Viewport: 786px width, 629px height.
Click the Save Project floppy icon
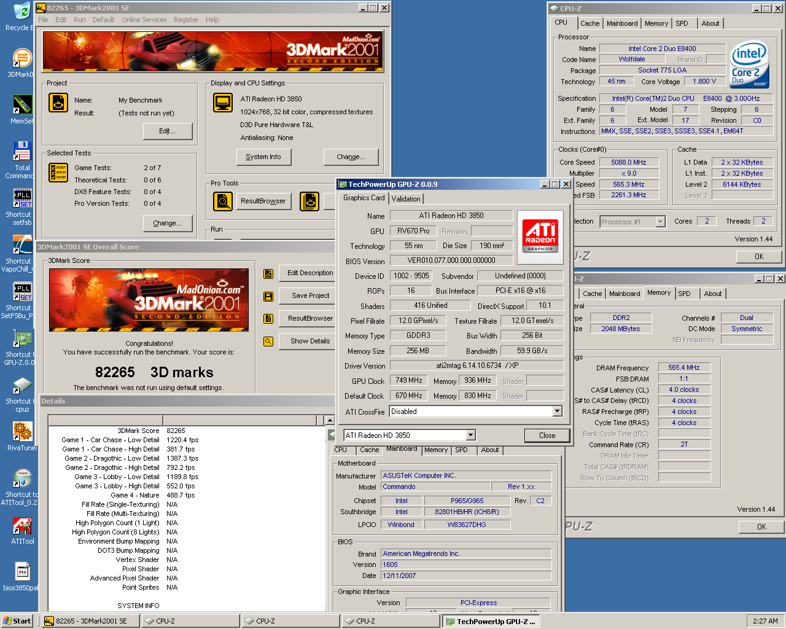pos(268,297)
